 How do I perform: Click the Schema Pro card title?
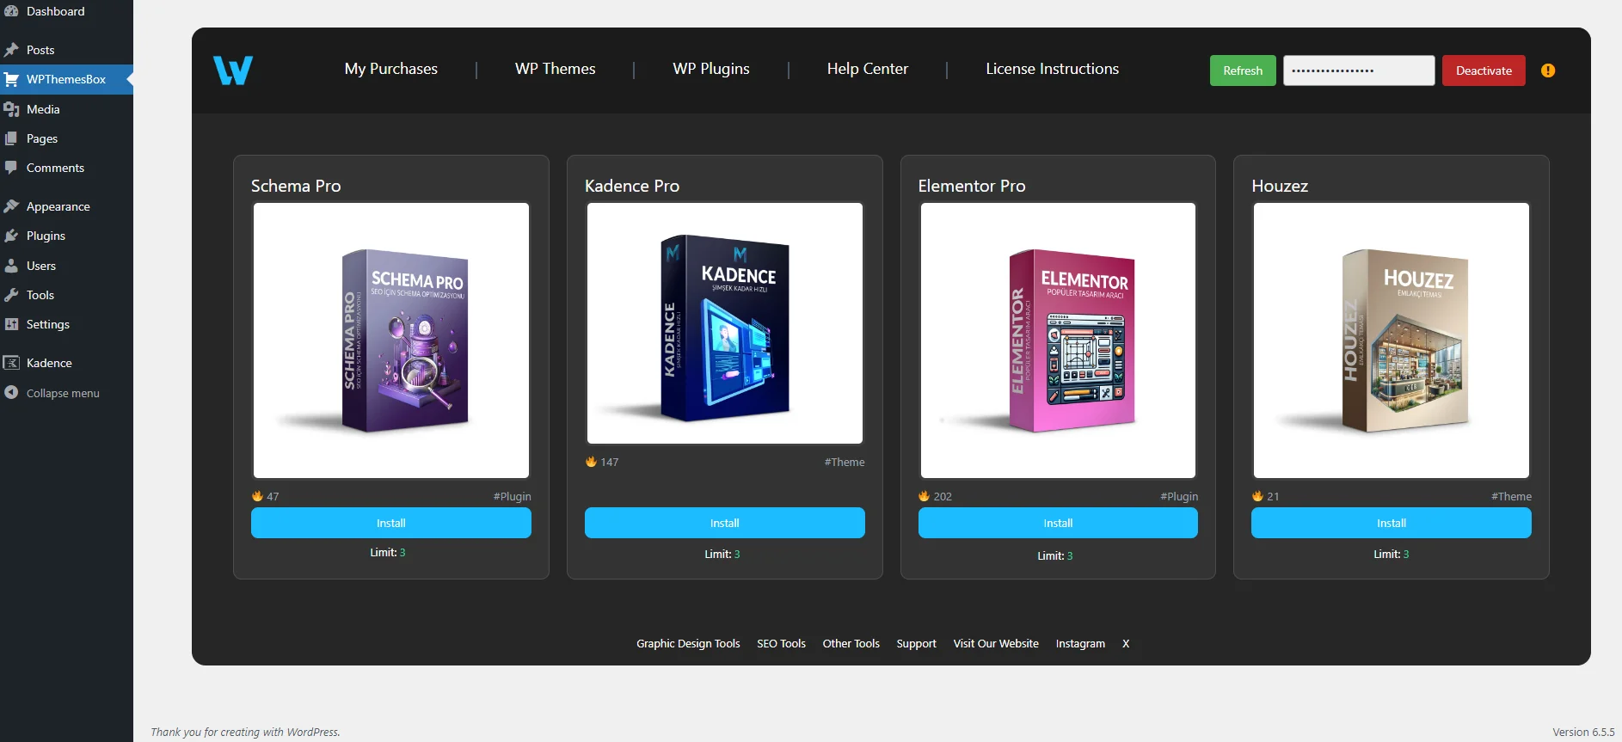point(296,186)
